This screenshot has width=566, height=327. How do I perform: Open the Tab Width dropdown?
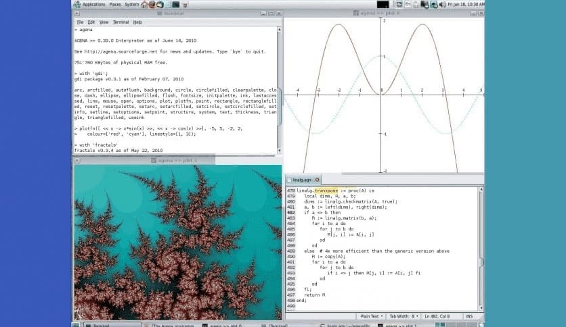404,316
